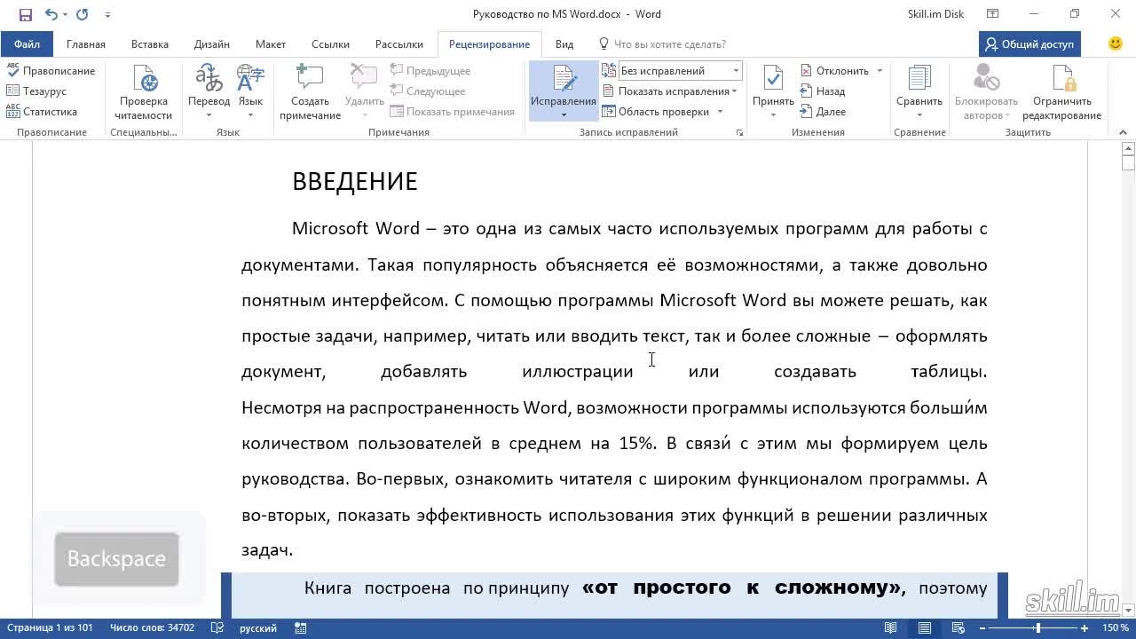This screenshot has width=1136, height=639.
Task: Open the Без исправлений display combo box
Action: tap(680, 71)
